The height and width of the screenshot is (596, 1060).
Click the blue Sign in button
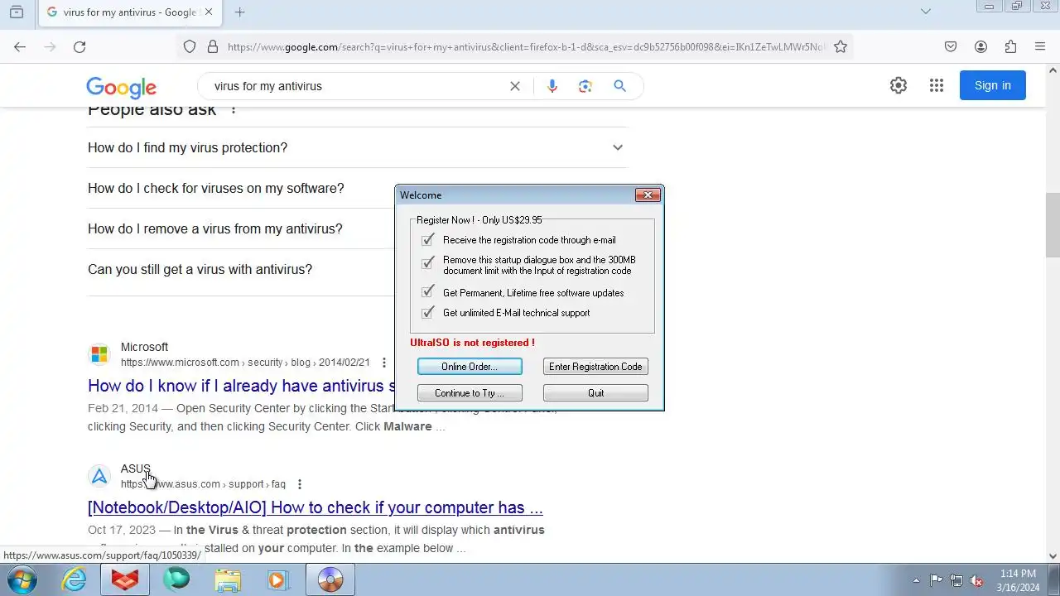tap(992, 85)
